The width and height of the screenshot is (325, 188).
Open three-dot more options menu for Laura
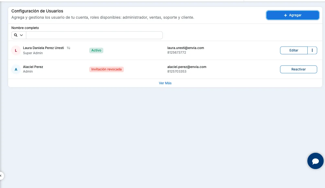pyautogui.click(x=312, y=50)
